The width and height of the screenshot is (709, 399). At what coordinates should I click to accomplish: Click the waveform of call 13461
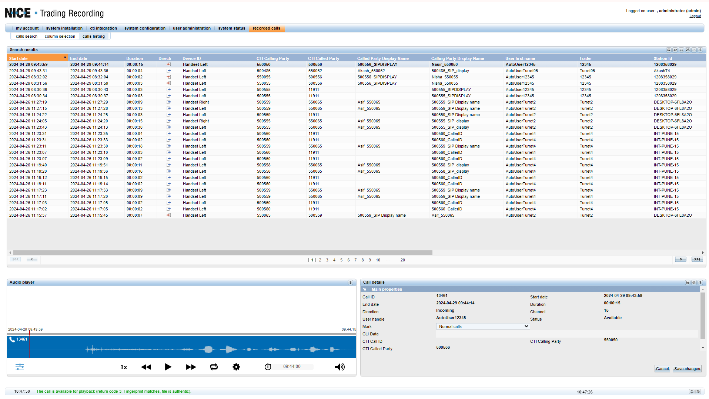181,347
